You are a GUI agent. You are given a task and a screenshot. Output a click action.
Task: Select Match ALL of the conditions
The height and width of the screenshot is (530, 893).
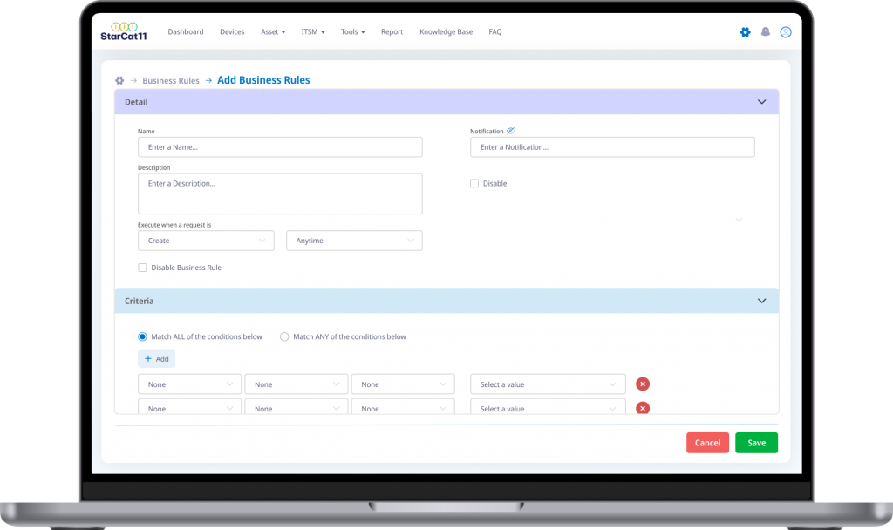point(142,337)
